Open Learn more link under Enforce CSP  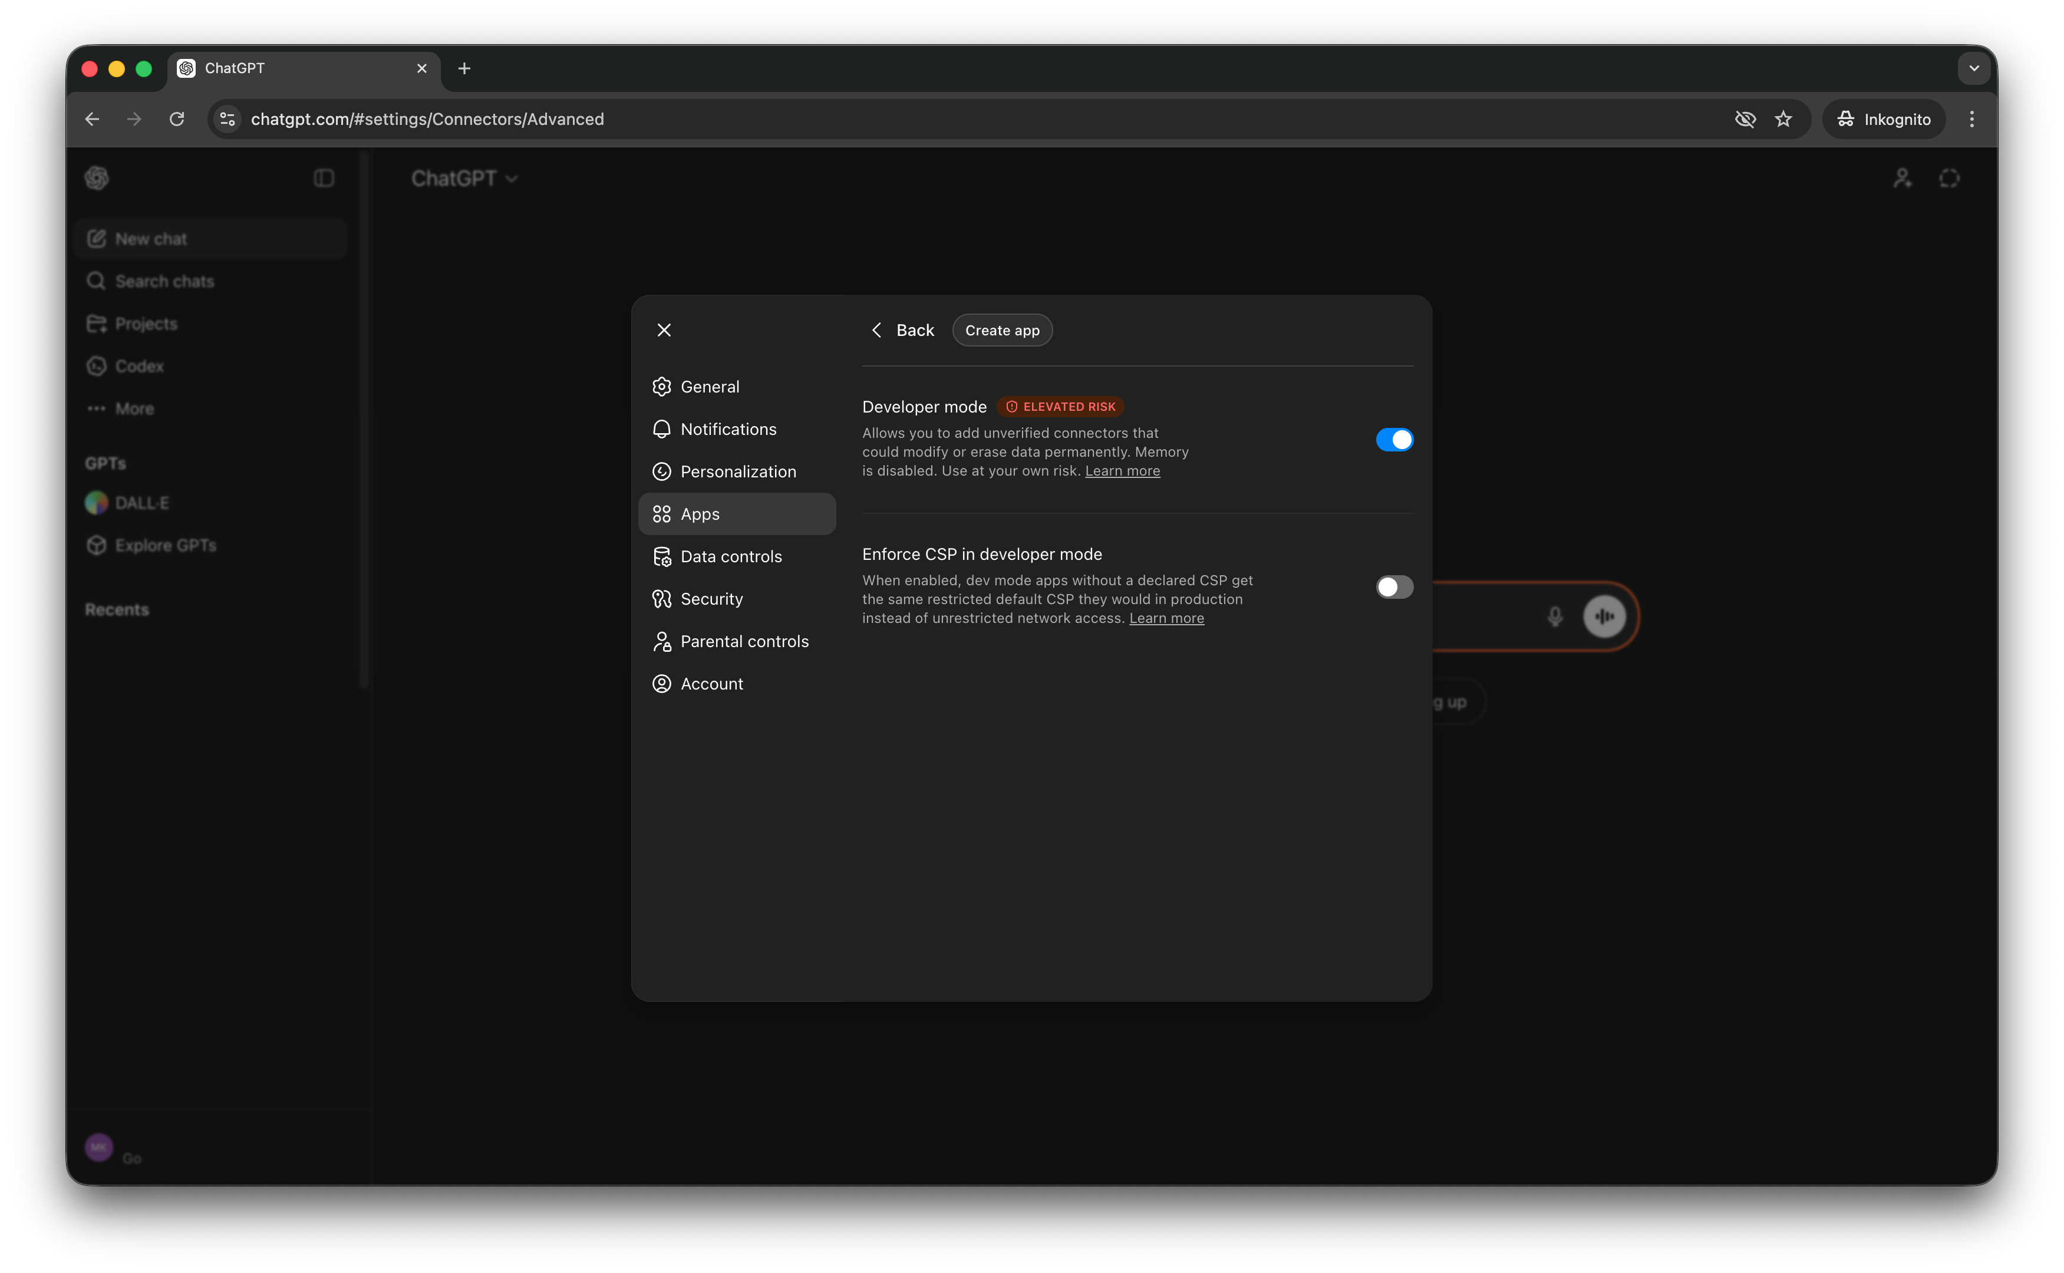click(x=1166, y=619)
